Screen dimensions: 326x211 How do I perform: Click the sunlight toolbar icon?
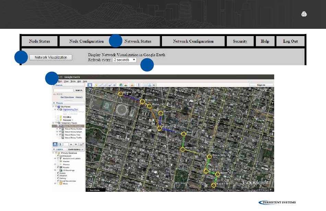tap(126, 85)
